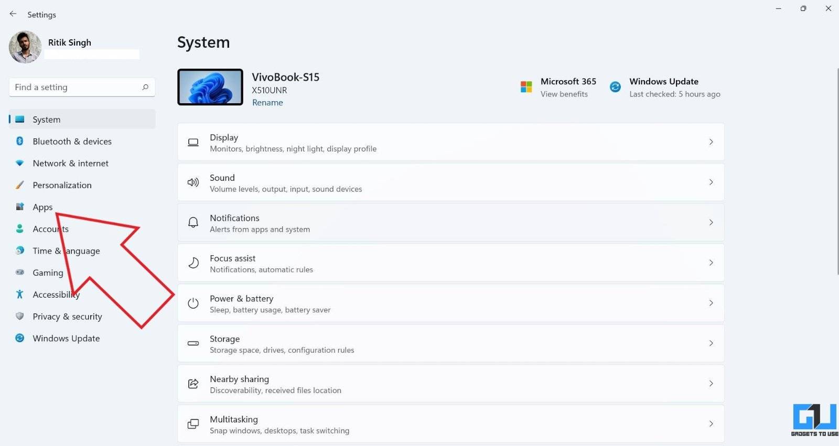Open the Personalization section
Image resolution: width=839 pixels, height=446 pixels.
point(82,185)
